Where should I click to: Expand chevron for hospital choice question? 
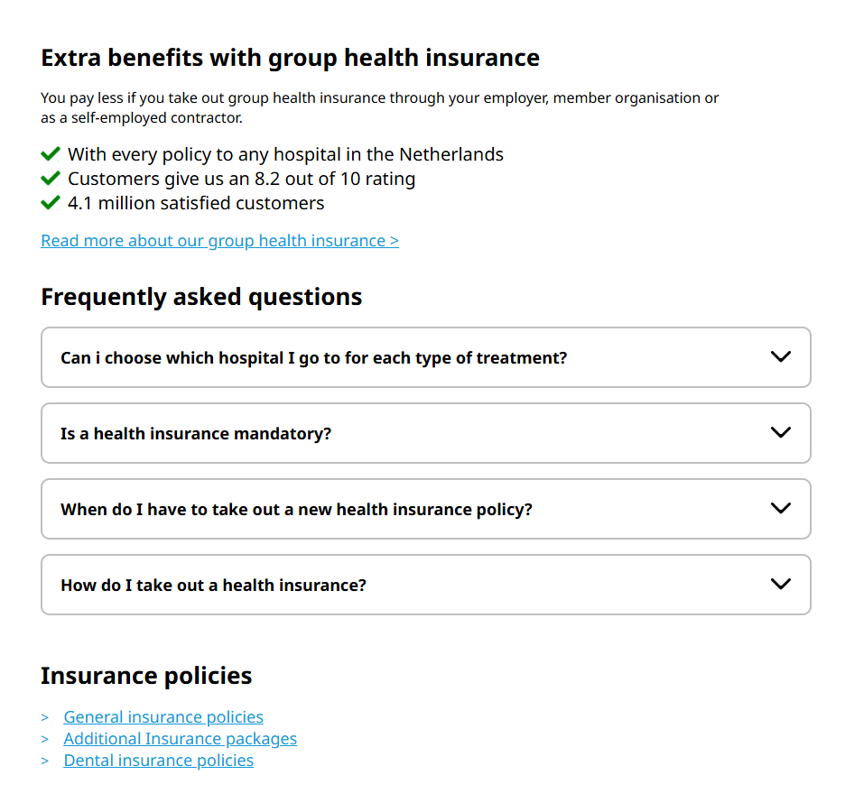[780, 356]
